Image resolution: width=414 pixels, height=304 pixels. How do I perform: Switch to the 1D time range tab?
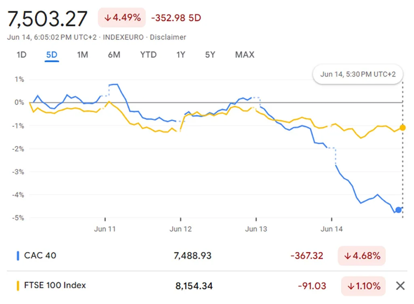pos(21,55)
